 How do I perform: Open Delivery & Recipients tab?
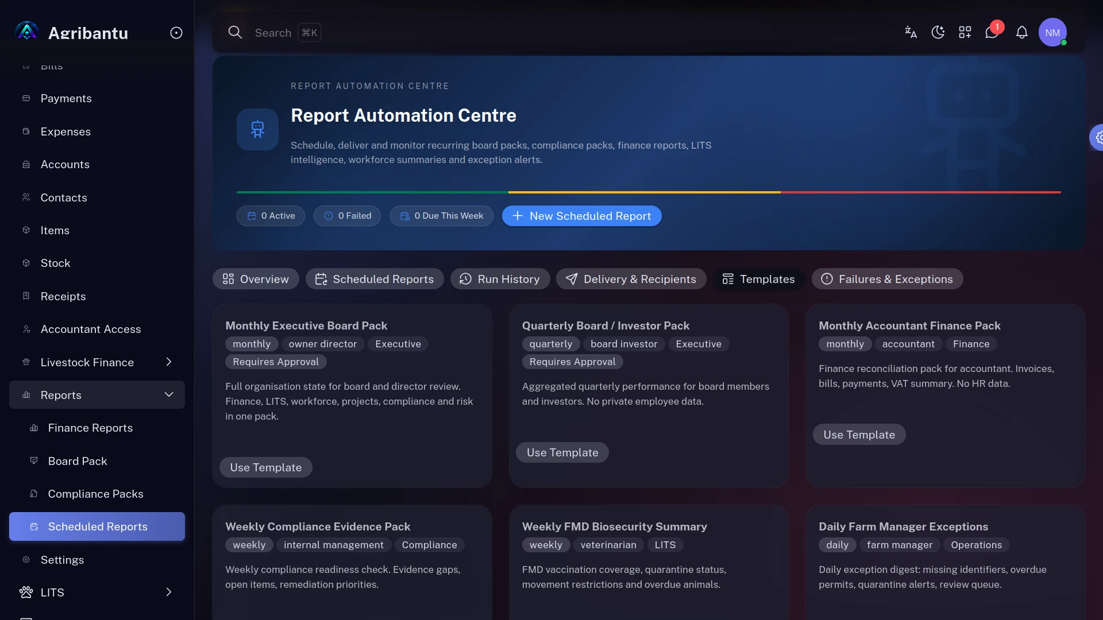point(631,279)
